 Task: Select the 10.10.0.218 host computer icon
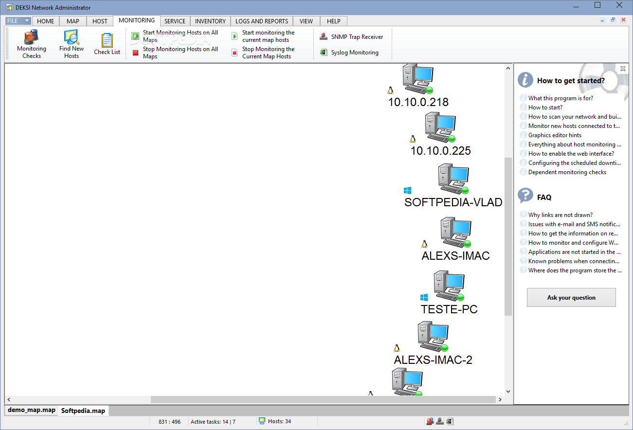click(x=417, y=79)
